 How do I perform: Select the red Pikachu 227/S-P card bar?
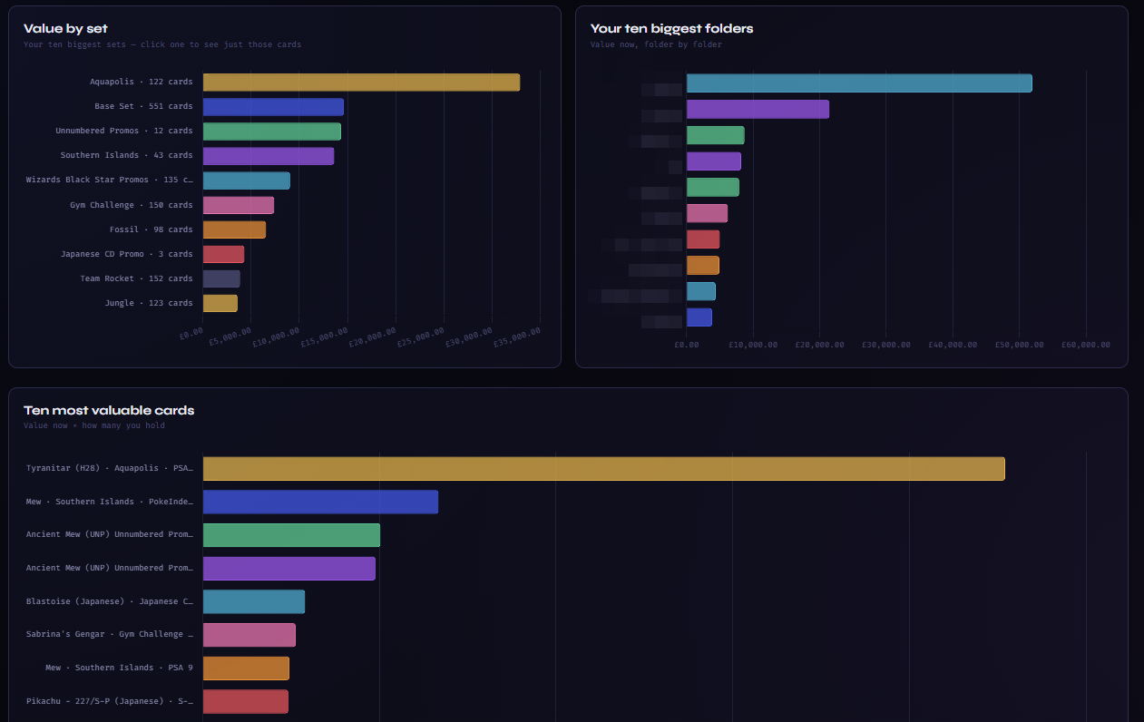(x=246, y=701)
